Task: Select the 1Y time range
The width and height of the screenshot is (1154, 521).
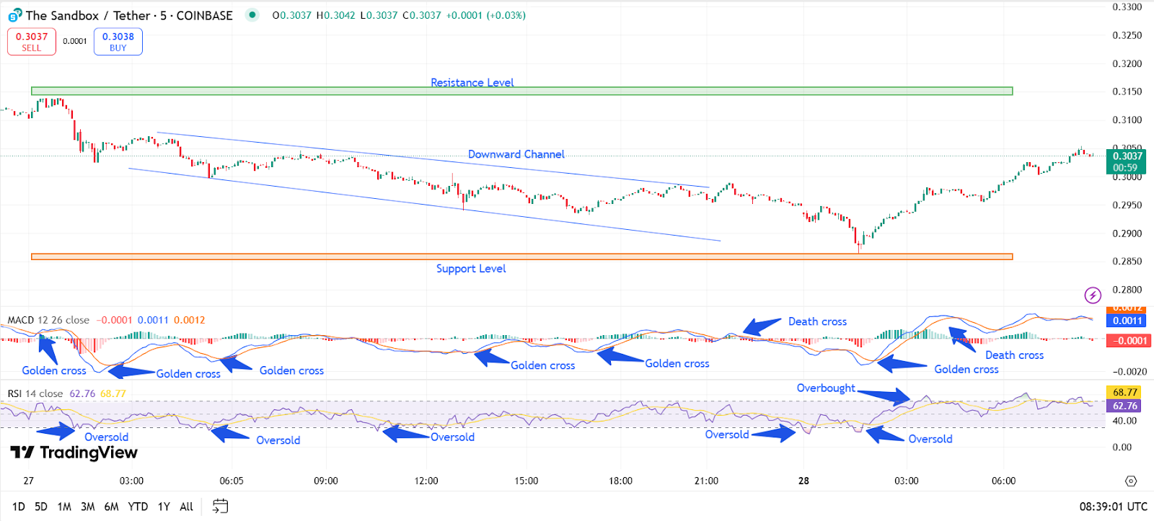Action: tap(164, 507)
